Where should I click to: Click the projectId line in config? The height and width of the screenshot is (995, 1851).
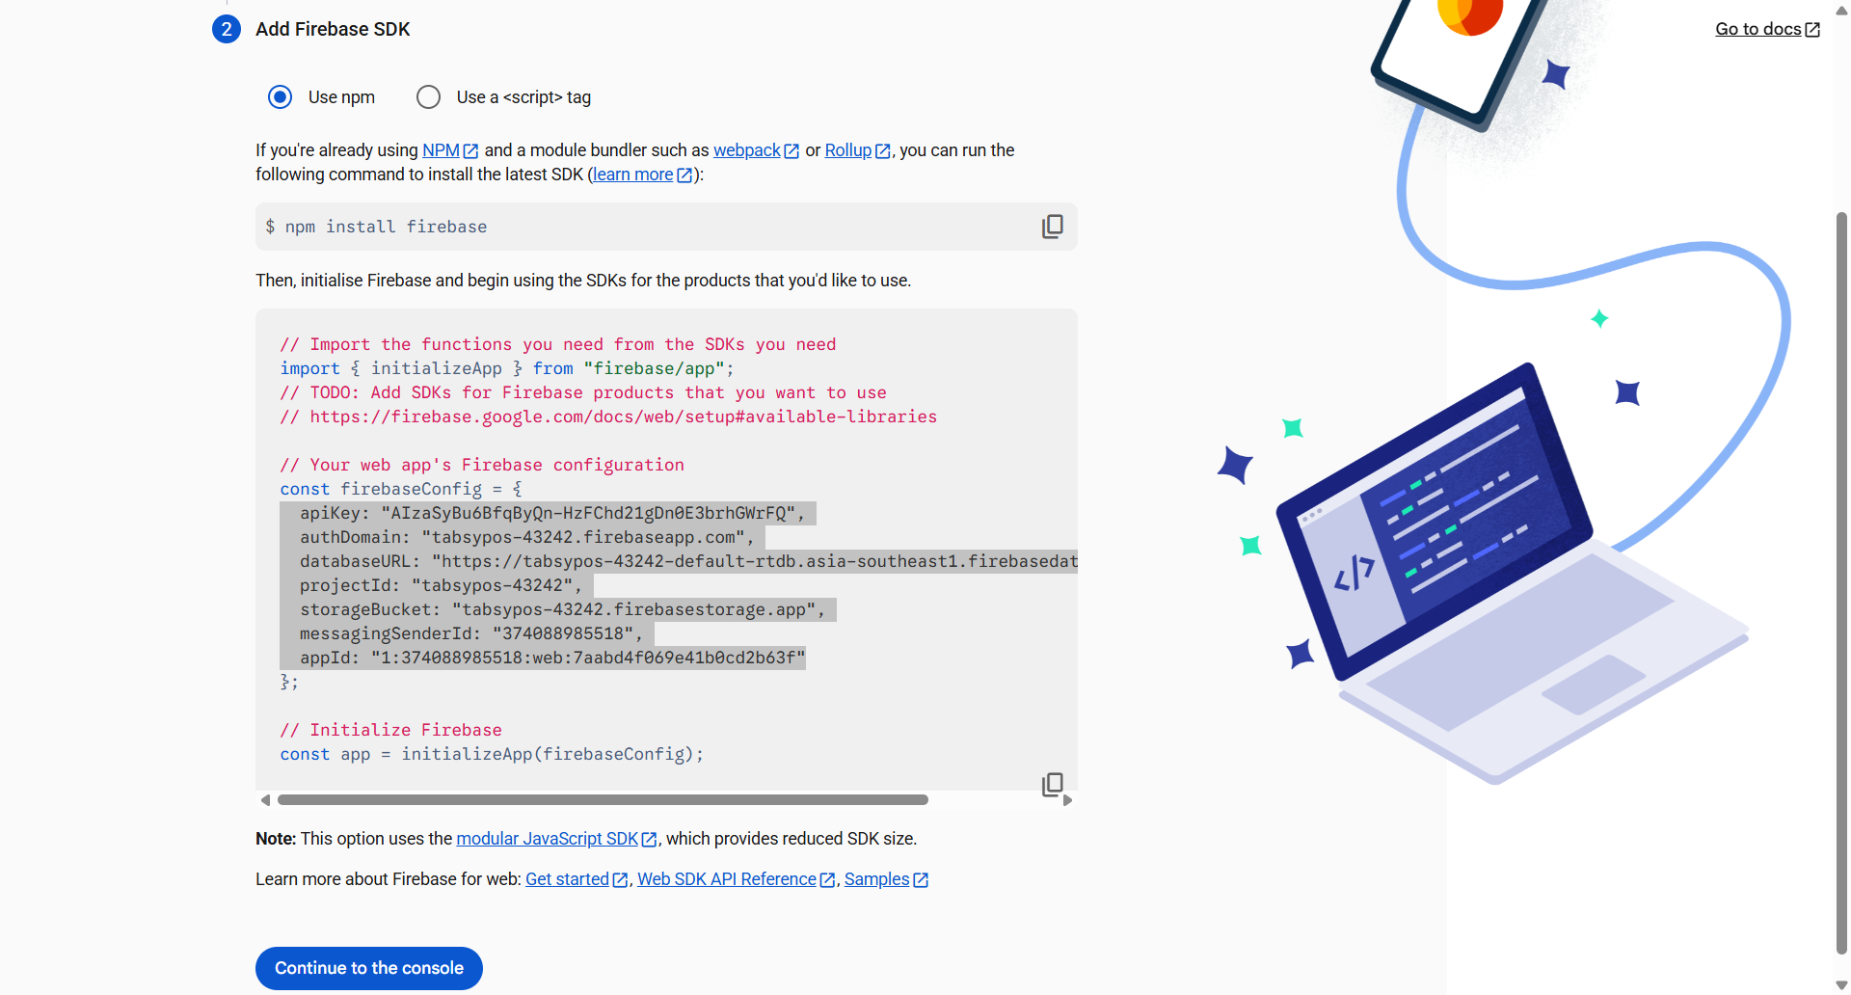(x=441, y=585)
